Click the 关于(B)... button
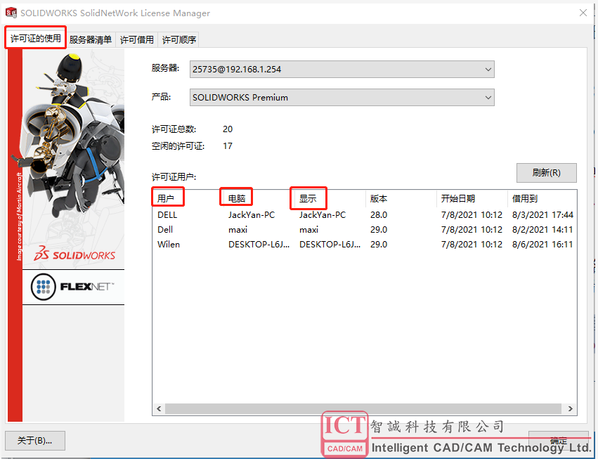The width and height of the screenshot is (598, 459). [34, 441]
